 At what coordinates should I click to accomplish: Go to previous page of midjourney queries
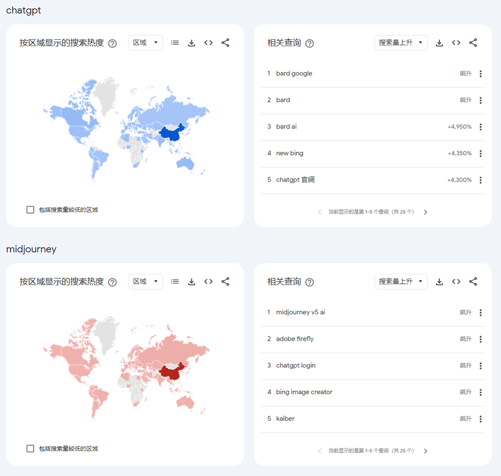pos(319,451)
